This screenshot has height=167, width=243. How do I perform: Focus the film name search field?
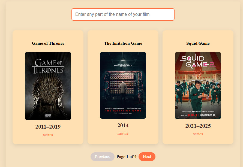point(123,14)
